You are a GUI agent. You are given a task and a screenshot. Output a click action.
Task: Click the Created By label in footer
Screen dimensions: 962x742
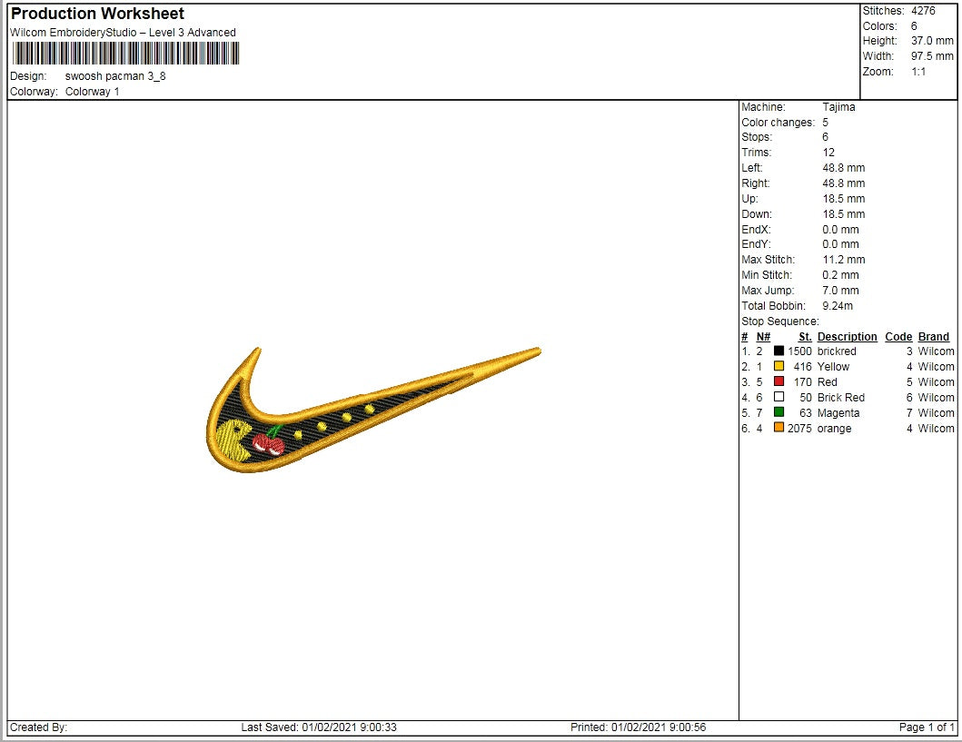pos(39,727)
